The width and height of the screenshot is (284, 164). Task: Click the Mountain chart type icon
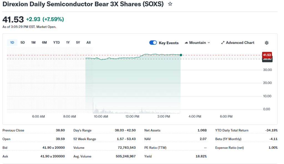(x=186, y=43)
